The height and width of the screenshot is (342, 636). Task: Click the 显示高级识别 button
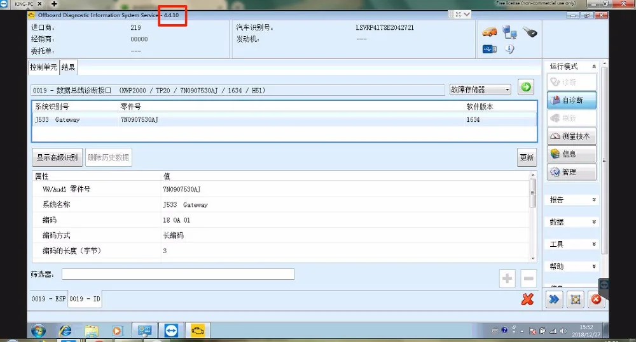tap(57, 157)
